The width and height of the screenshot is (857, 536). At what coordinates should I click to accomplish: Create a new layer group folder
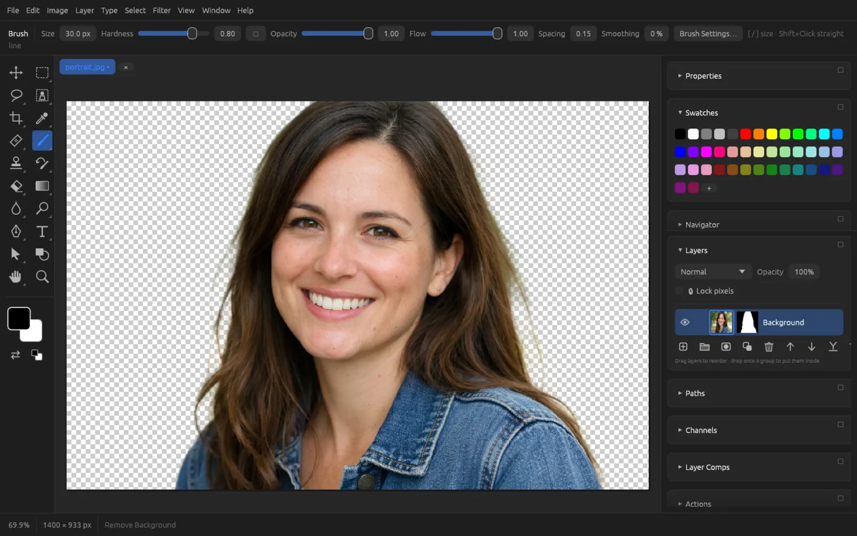point(704,347)
